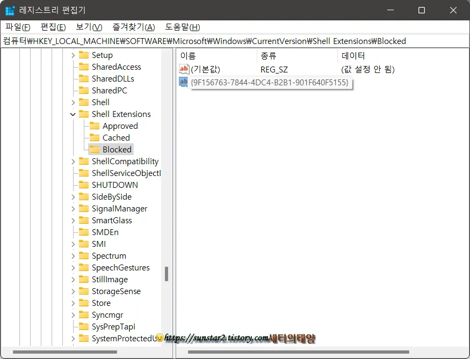Viewport: 470px width, 359px height.
Task: Expand the ShellCompatibility node
Action: click(x=73, y=161)
